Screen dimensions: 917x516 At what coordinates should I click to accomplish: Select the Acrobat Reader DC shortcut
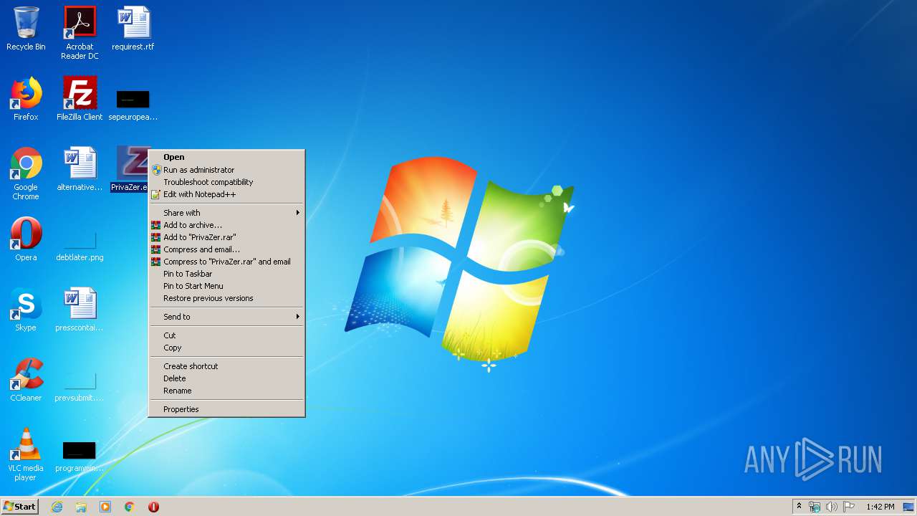(x=80, y=33)
